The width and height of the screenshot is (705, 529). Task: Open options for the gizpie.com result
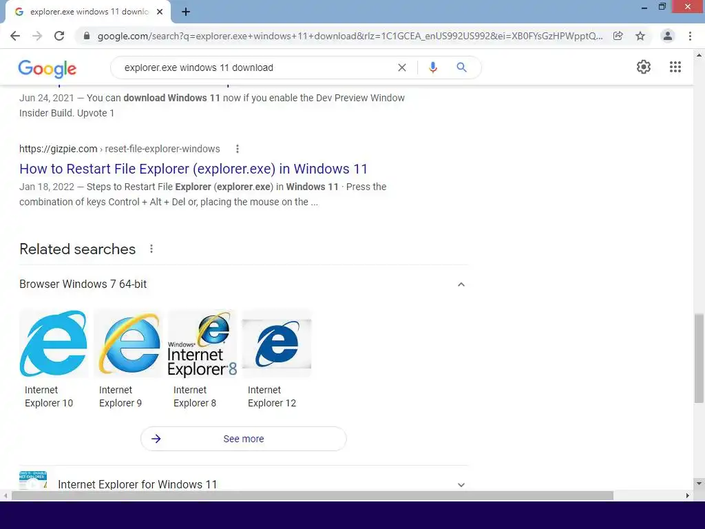238,149
